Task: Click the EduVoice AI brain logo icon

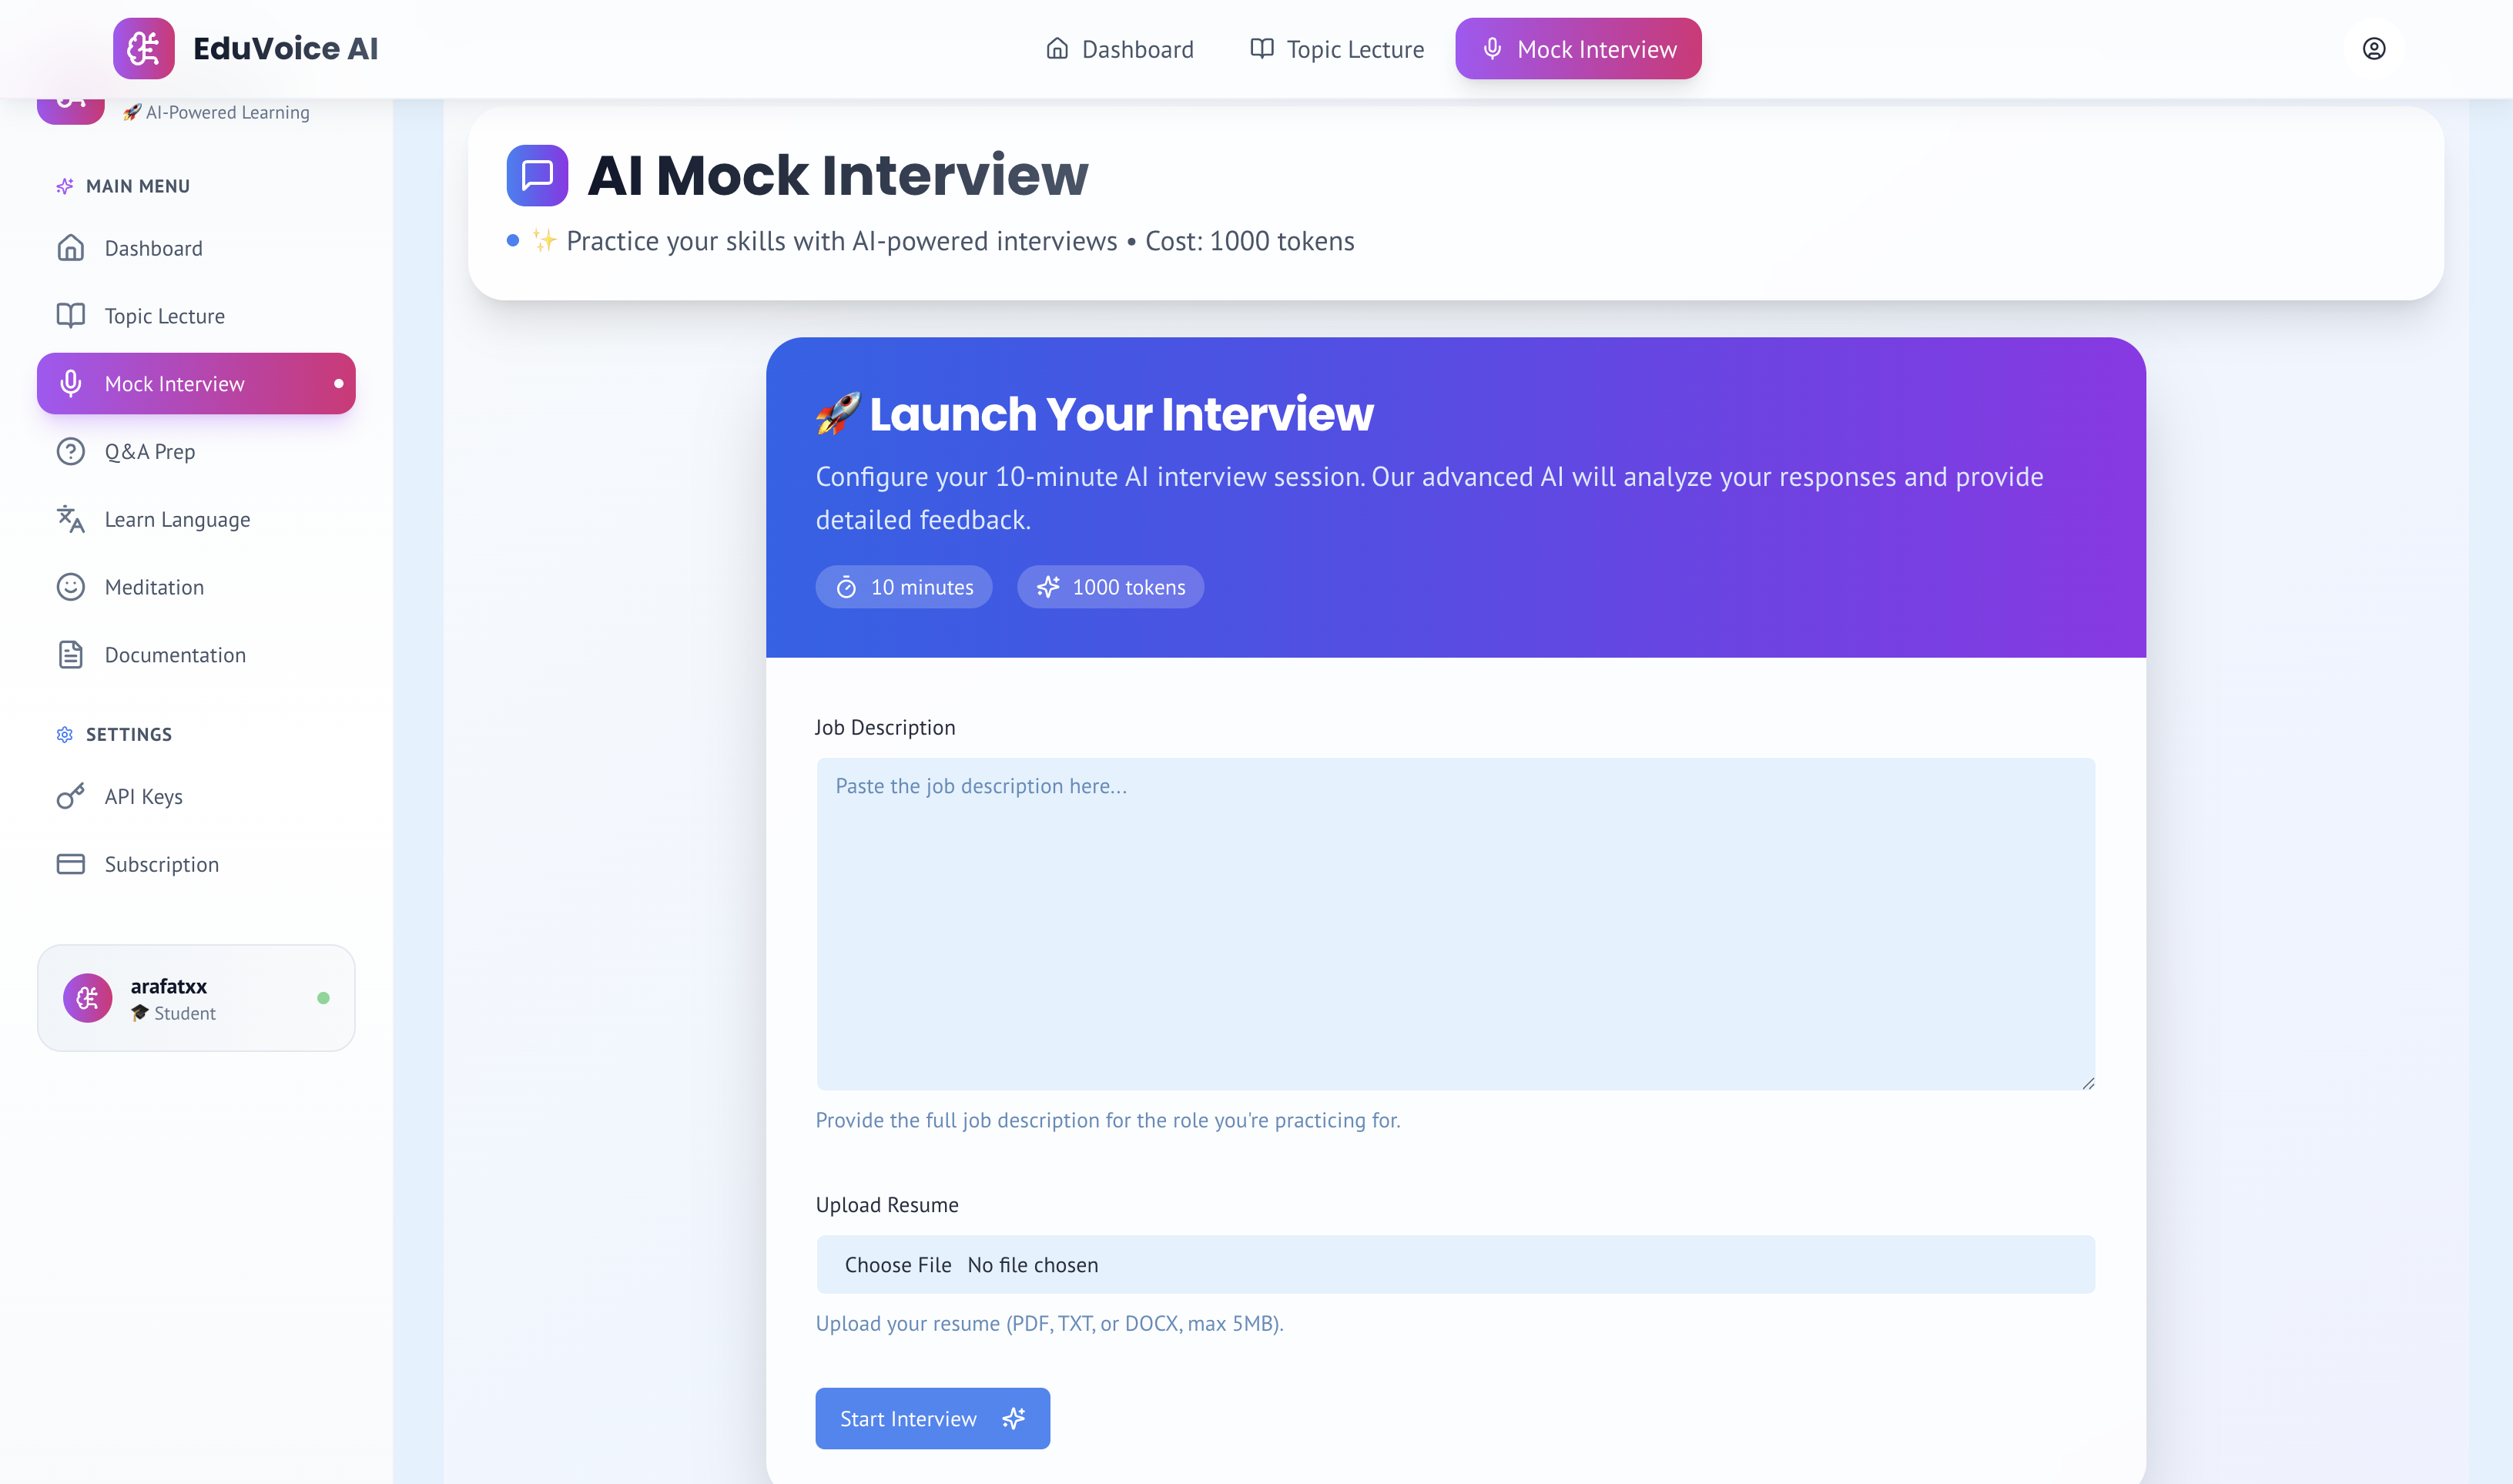Action: 143,48
